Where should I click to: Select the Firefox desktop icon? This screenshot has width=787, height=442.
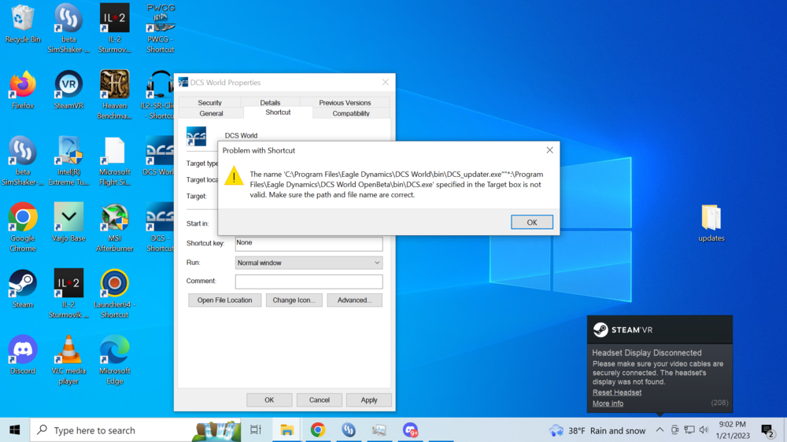[x=23, y=90]
